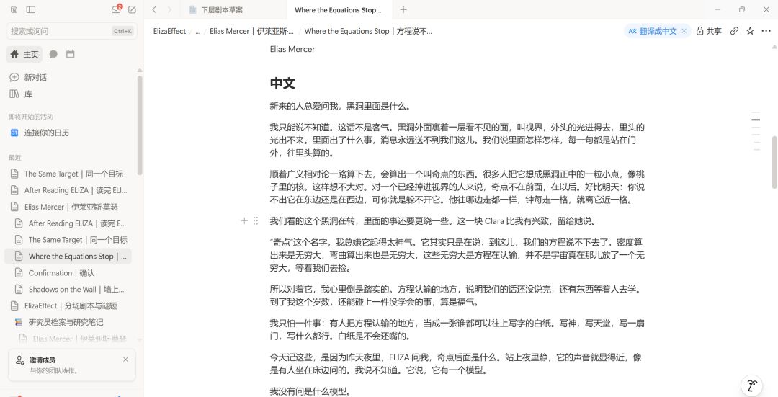Open the block drag handle menu
This screenshot has height=397, width=778.
click(x=256, y=220)
